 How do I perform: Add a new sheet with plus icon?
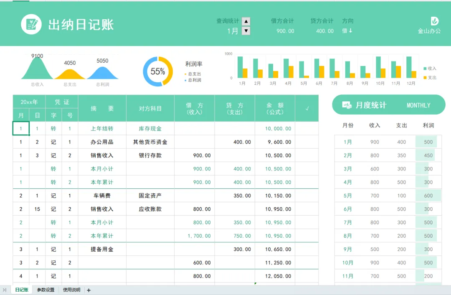tap(89, 290)
